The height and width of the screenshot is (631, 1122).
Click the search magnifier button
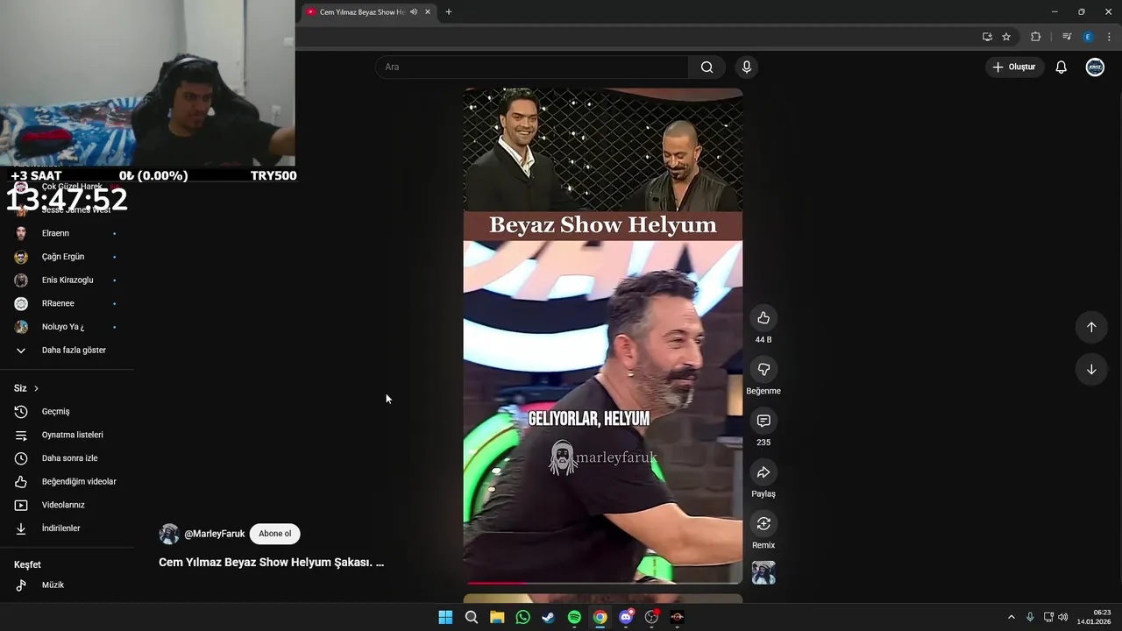[707, 67]
